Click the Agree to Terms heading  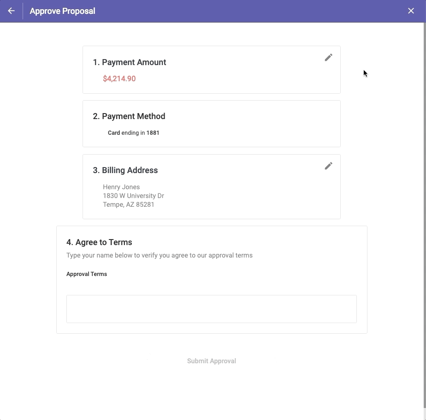99,242
